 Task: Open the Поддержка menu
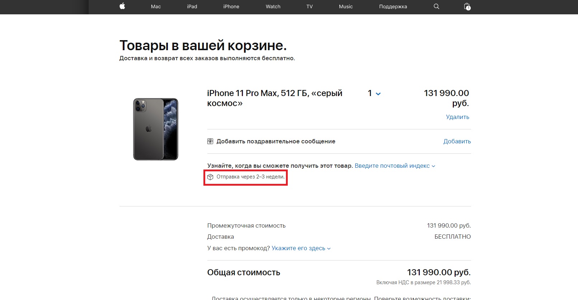[393, 6]
